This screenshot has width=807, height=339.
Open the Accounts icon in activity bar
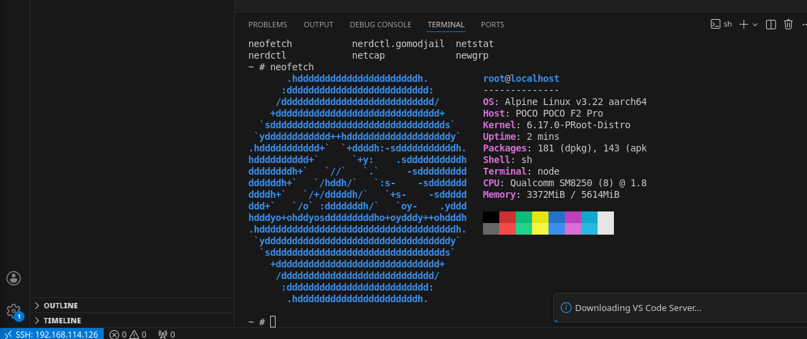[14, 278]
